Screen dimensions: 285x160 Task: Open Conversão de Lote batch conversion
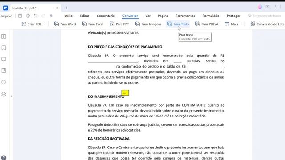[x=267, y=24]
